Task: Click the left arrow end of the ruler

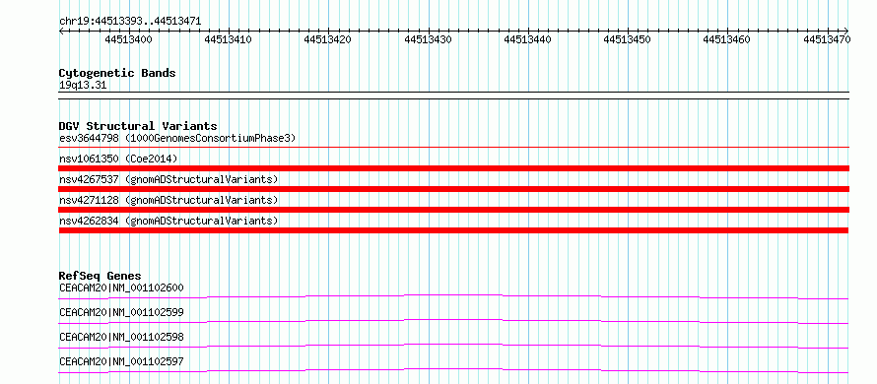Action: pos(61,31)
